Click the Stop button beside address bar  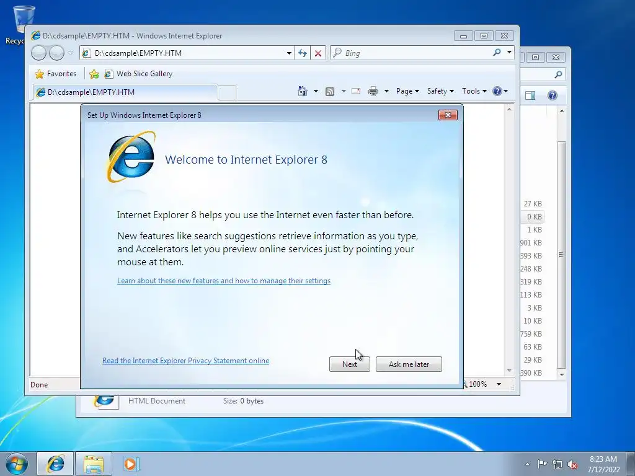click(318, 53)
